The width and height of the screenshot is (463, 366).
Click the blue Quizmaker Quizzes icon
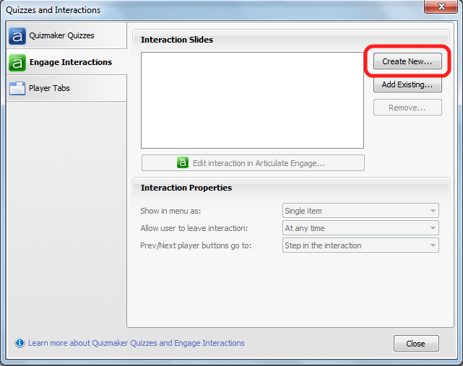(x=17, y=36)
